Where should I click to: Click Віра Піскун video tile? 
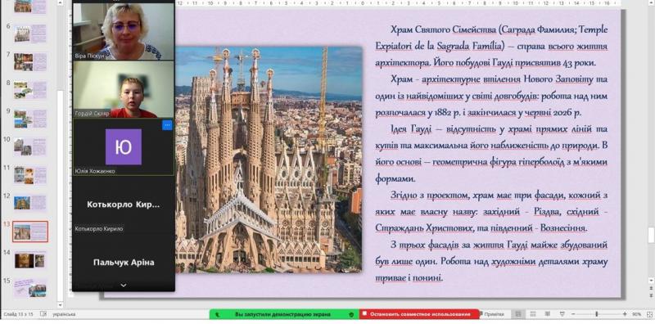[x=124, y=31]
